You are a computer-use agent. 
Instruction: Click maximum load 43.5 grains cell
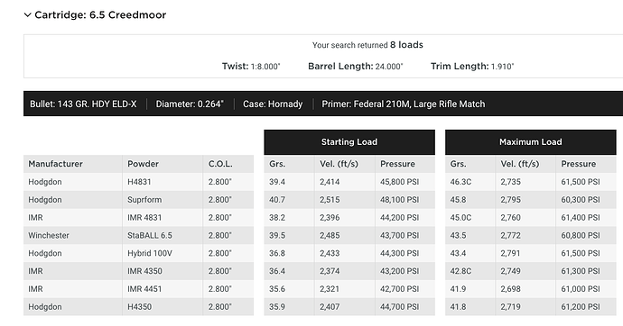[x=470, y=235]
